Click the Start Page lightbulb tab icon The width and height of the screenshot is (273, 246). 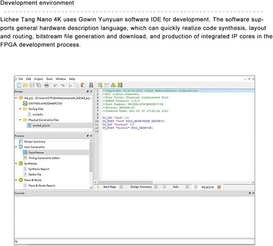point(98,187)
